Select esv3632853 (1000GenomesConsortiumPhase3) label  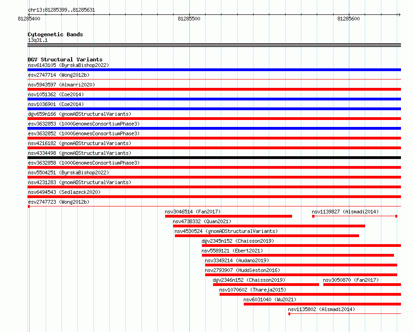(x=84, y=124)
